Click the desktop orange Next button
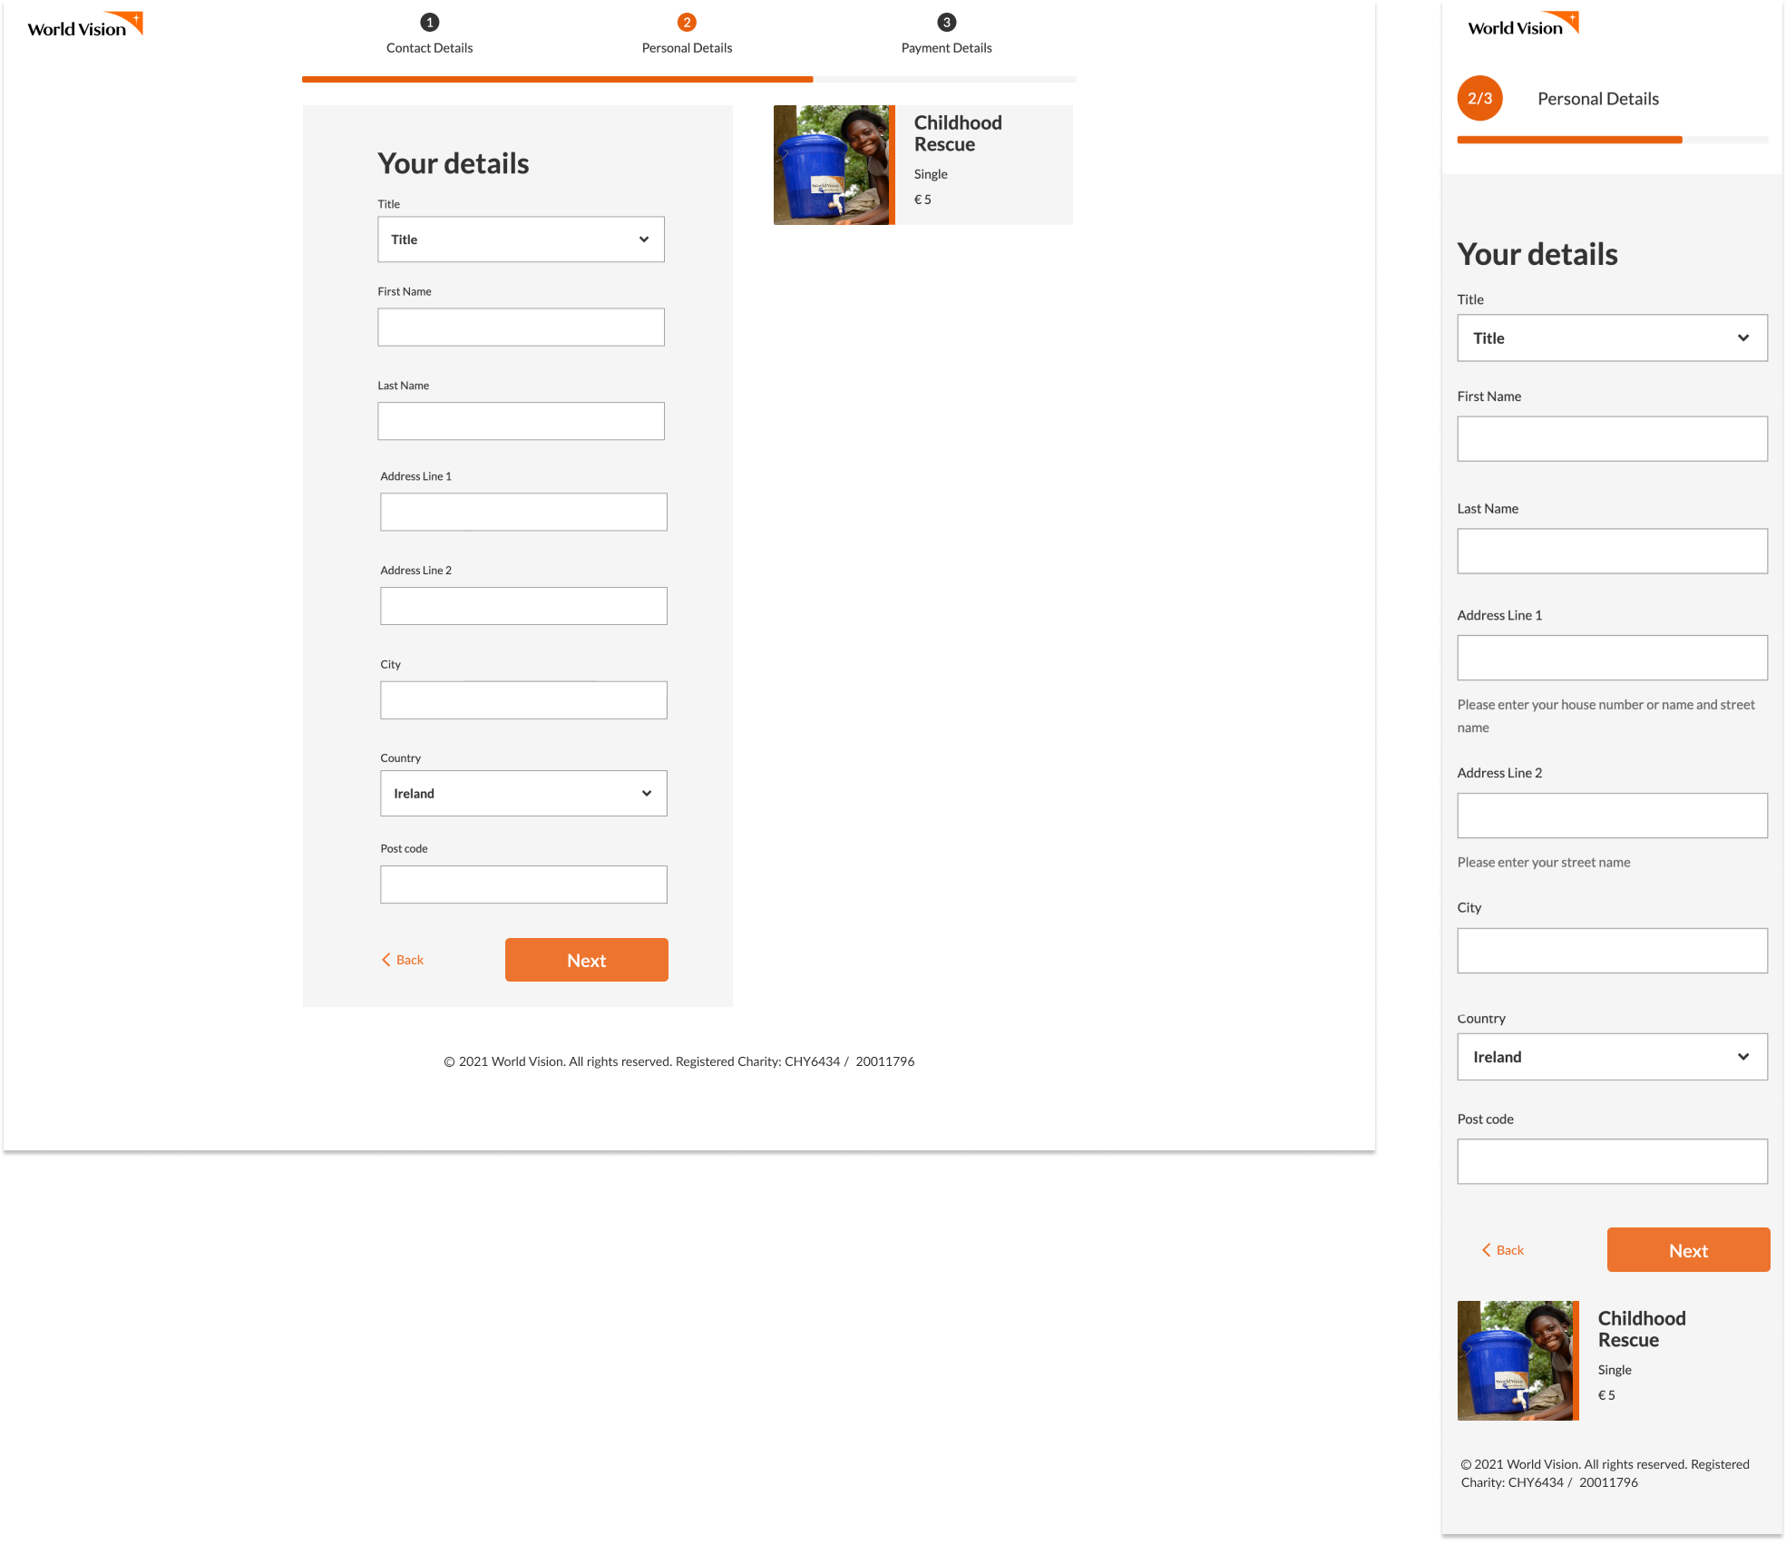Image resolution: width=1786 pixels, height=1564 pixels. tap(587, 960)
